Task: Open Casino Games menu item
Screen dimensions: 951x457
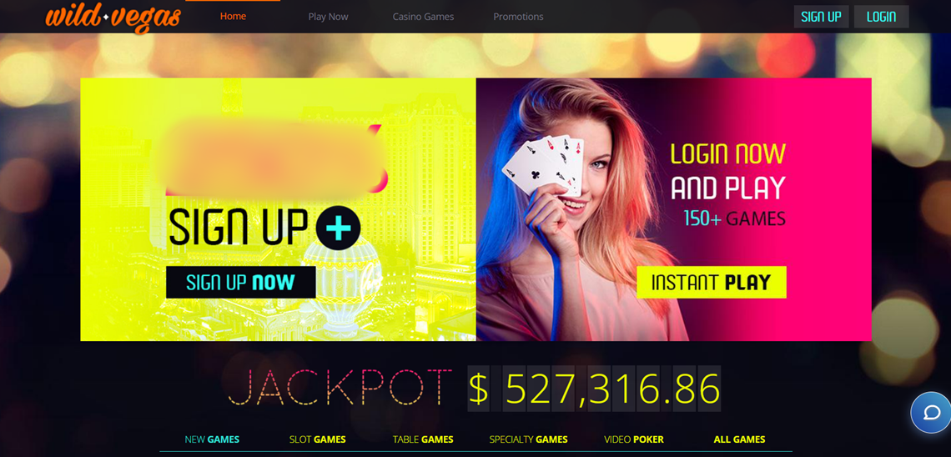Action: 423,17
